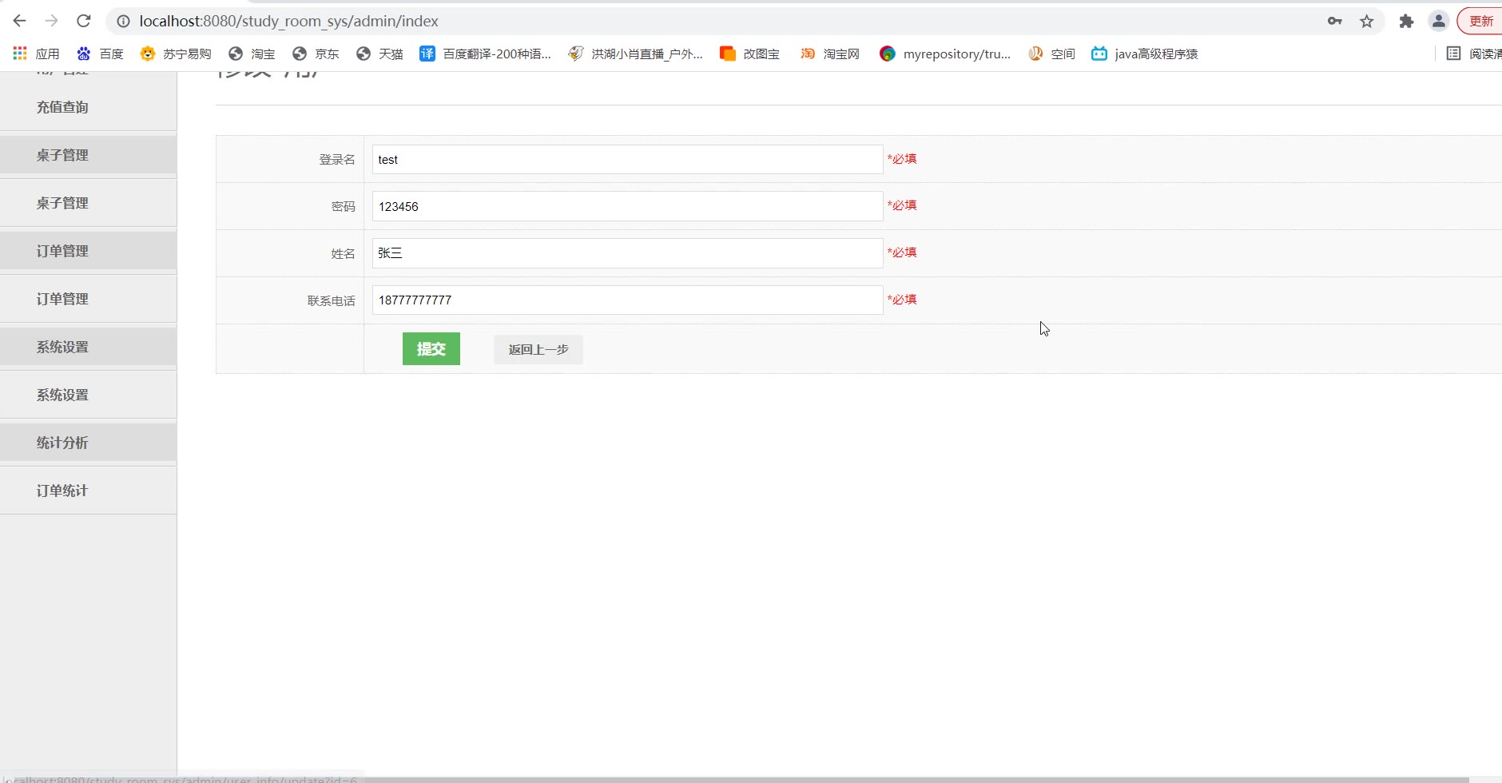
Task: Focus the 密码 field containing 123456
Action: click(x=627, y=206)
